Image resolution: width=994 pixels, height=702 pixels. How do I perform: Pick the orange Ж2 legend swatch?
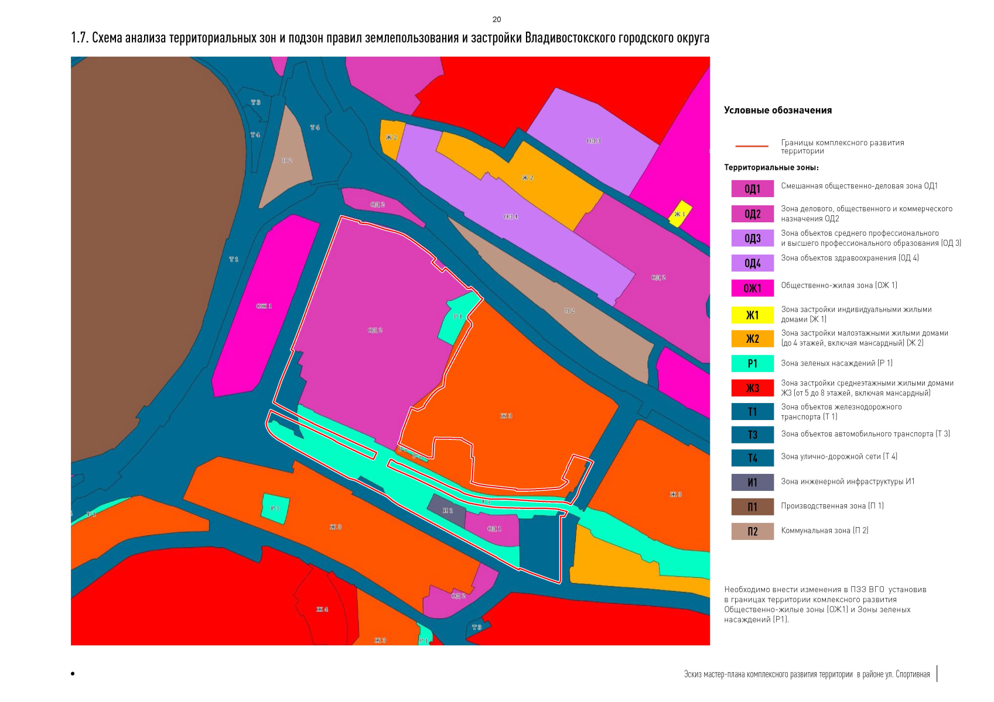pos(752,339)
